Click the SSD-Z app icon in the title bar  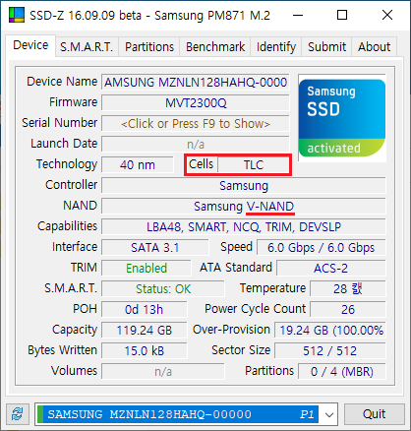[17, 15]
